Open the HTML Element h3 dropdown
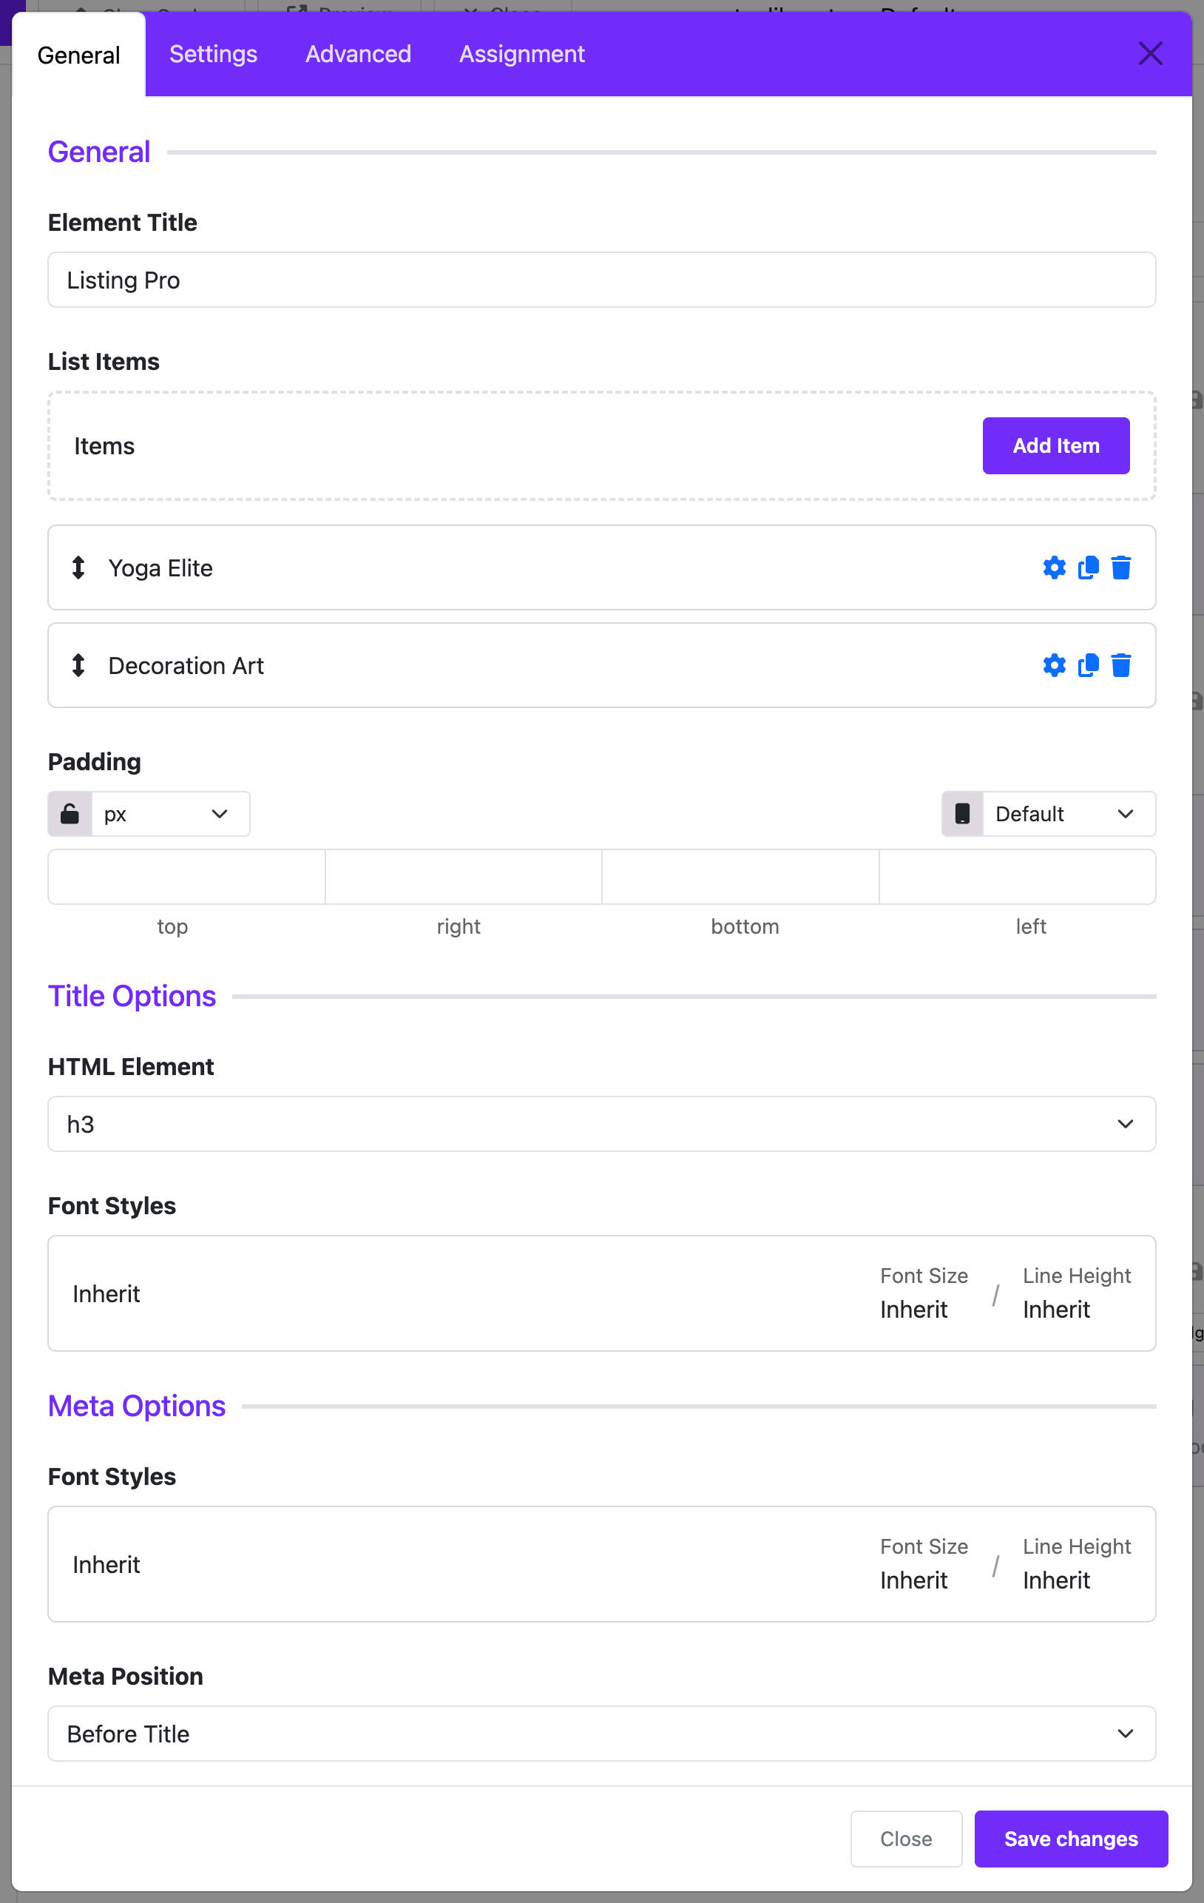 coord(602,1124)
